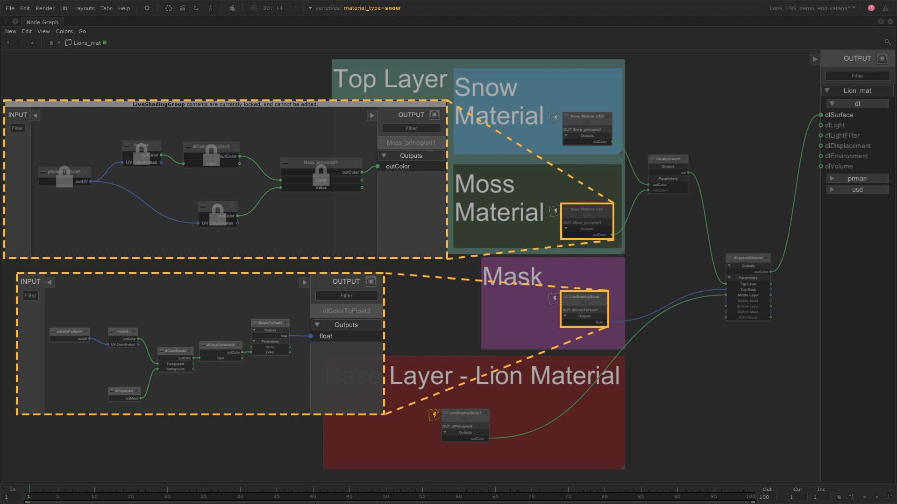The width and height of the screenshot is (897, 504).
Task: Click the Snow Material LSG node icon
Action: [554, 117]
